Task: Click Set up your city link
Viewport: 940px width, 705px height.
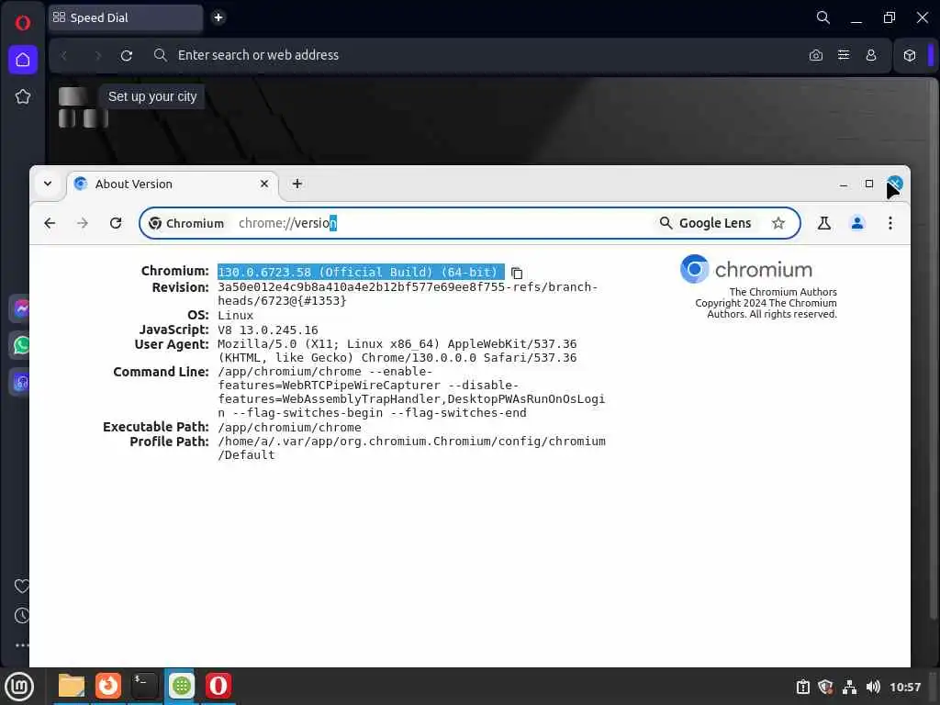Action: 152,96
